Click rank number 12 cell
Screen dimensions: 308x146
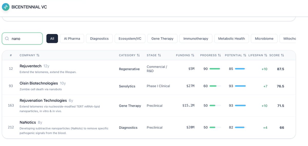[x=11, y=69]
